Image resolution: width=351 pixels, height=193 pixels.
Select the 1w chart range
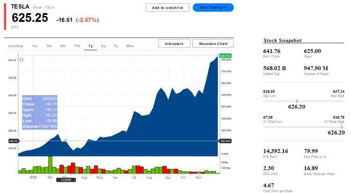(35, 46)
